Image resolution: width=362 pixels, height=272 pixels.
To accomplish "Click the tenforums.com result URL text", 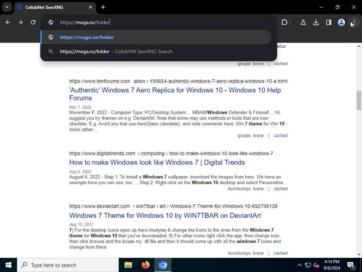I will [x=178, y=81].
